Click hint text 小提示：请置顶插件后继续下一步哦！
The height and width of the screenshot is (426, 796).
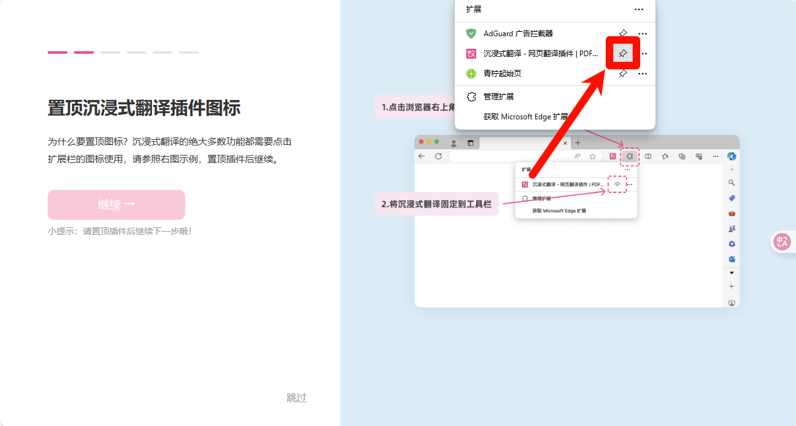(120, 231)
